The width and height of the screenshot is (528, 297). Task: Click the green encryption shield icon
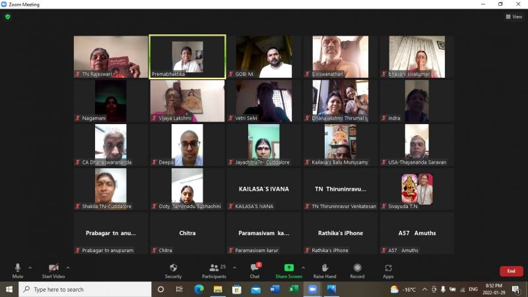[x=8, y=16]
